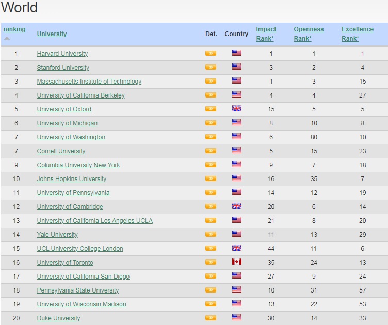Sort table by University column header

tap(52, 34)
